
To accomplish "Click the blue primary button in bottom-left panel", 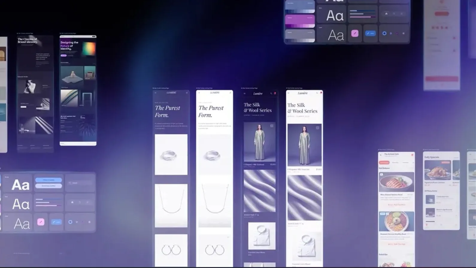I will (48, 180).
